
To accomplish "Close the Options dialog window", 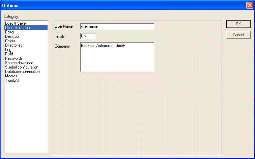I will (250, 5).
